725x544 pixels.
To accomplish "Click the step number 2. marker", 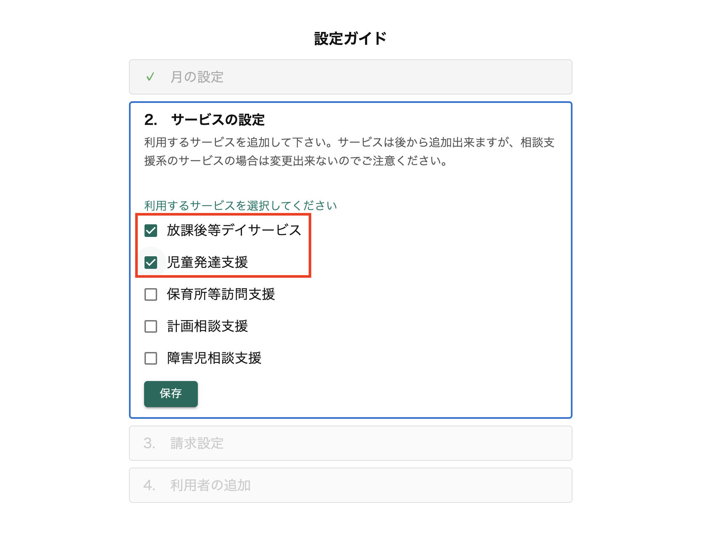I will pos(150,120).
